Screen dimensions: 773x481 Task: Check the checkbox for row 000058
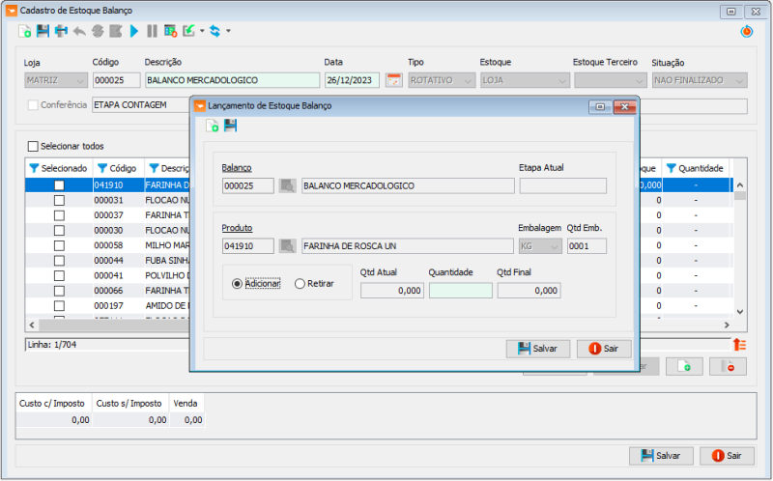coord(59,245)
